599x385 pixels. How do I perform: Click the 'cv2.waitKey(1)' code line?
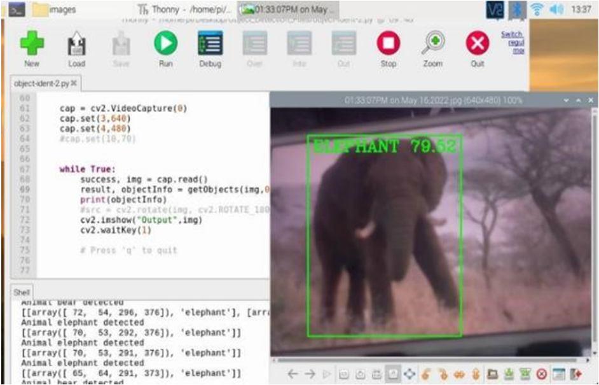(116, 230)
